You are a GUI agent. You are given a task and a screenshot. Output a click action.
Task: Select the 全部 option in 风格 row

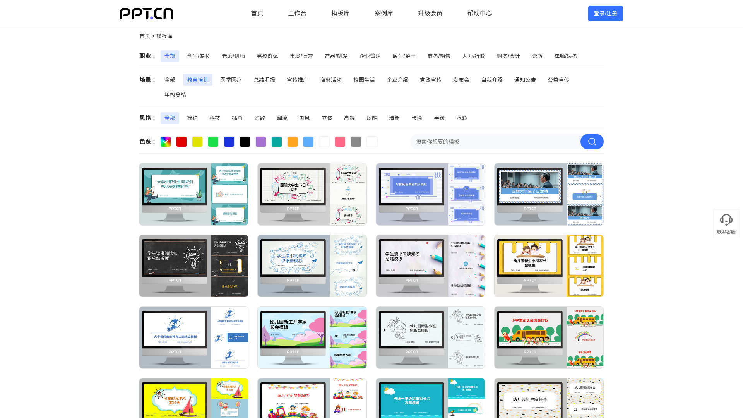click(x=170, y=118)
